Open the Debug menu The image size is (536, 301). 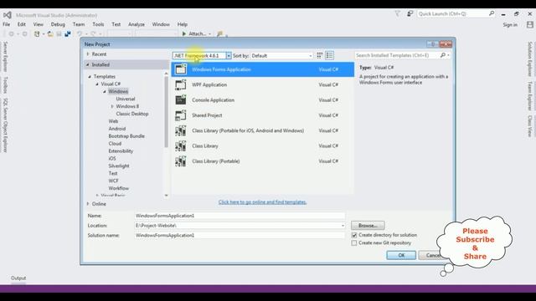58,24
